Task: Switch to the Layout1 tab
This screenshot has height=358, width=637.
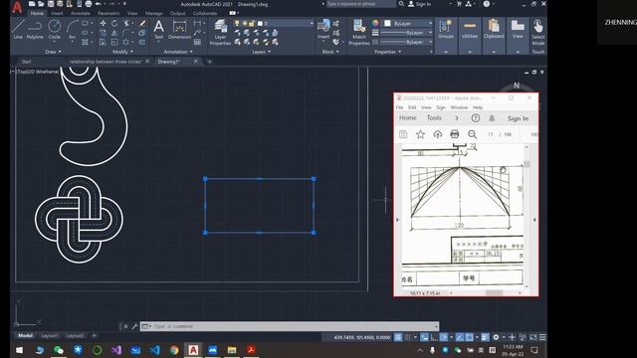Action: coord(50,336)
